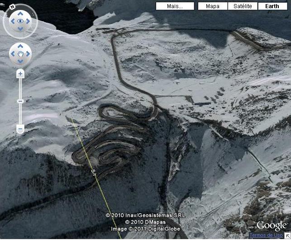This screenshot has width=291, height=240.
Task: Pan map up with move-joystick arrow
Action: point(20,46)
